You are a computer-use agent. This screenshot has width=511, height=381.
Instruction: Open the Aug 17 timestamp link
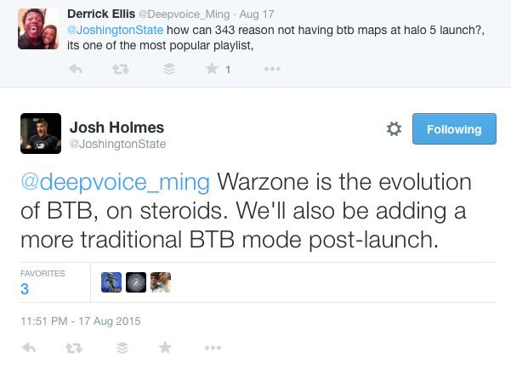[x=257, y=14]
